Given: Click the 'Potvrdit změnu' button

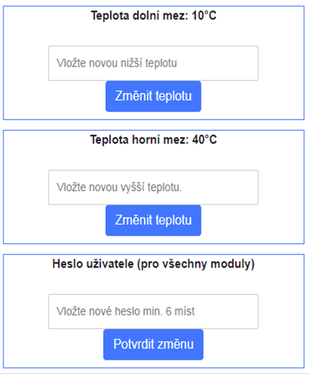Looking at the screenshot, I should pos(153,344).
